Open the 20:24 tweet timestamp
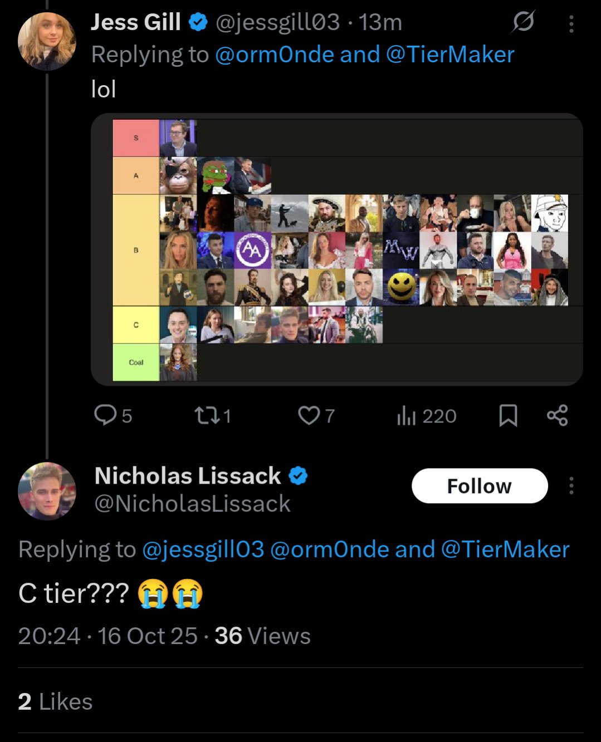 click(x=49, y=636)
